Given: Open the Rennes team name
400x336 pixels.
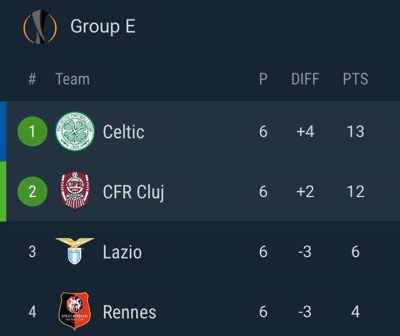Looking at the screenshot, I should coord(129,312).
